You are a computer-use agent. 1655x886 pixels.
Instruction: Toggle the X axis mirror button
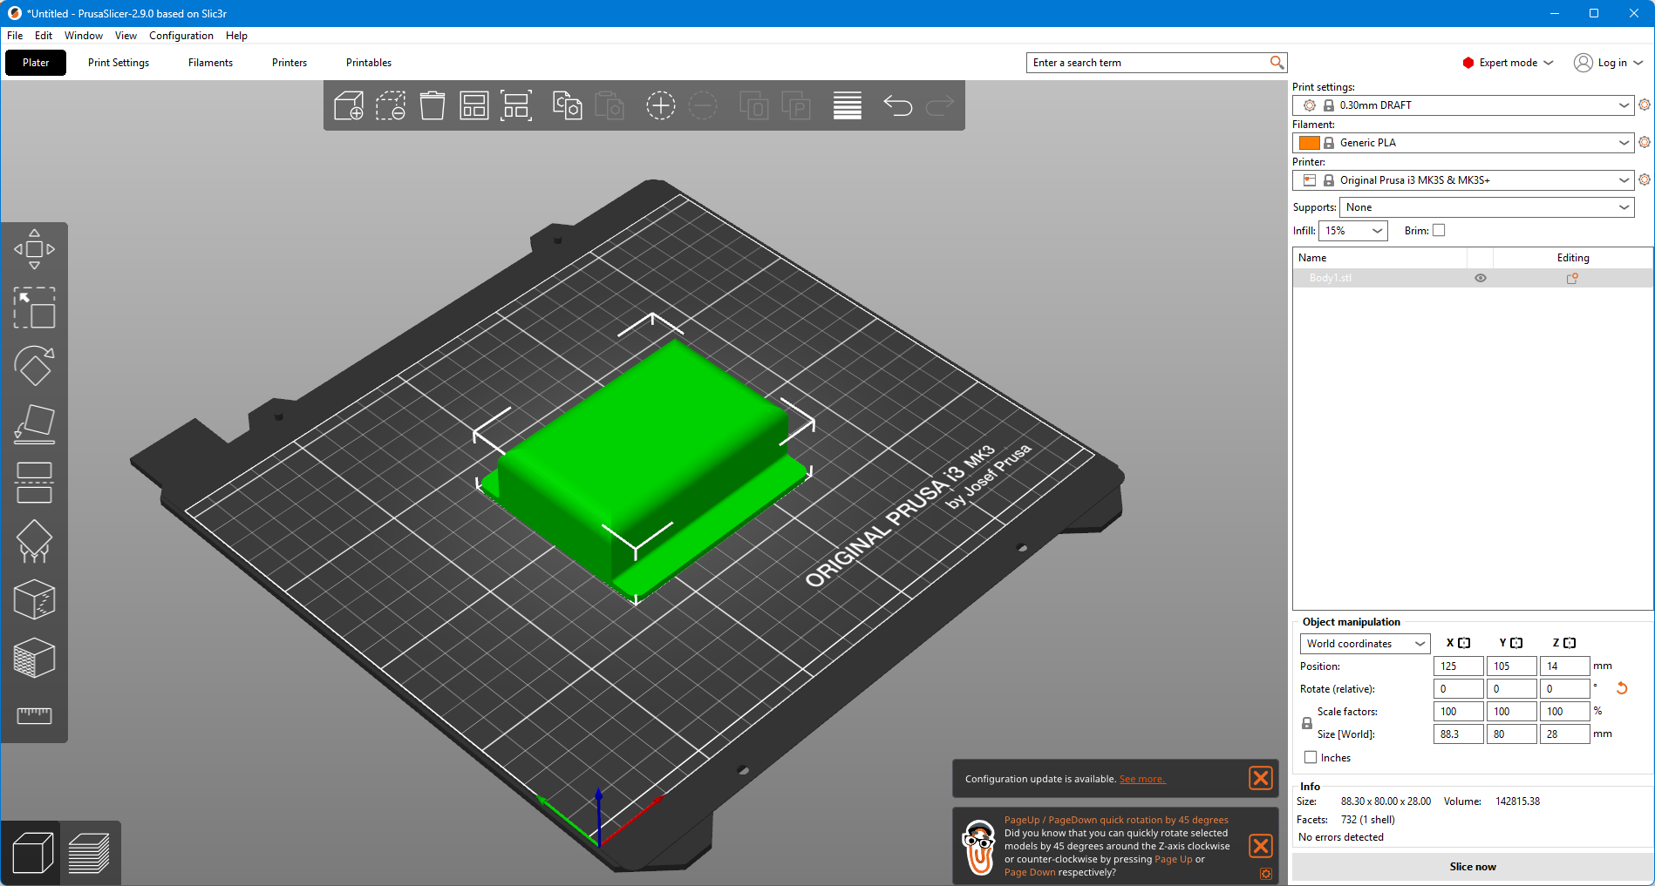pos(1464,643)
